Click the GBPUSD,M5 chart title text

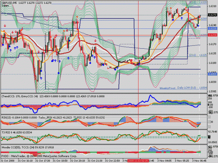coord(9,3)
